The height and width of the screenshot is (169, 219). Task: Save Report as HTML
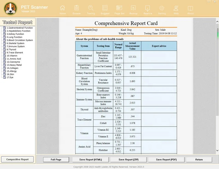[91, 160]
